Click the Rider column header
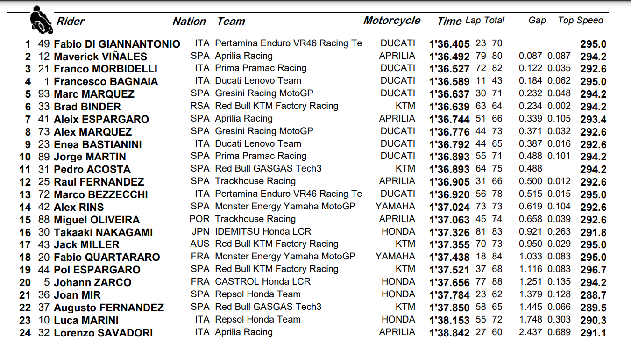631x337 pixels. [71, 21]
